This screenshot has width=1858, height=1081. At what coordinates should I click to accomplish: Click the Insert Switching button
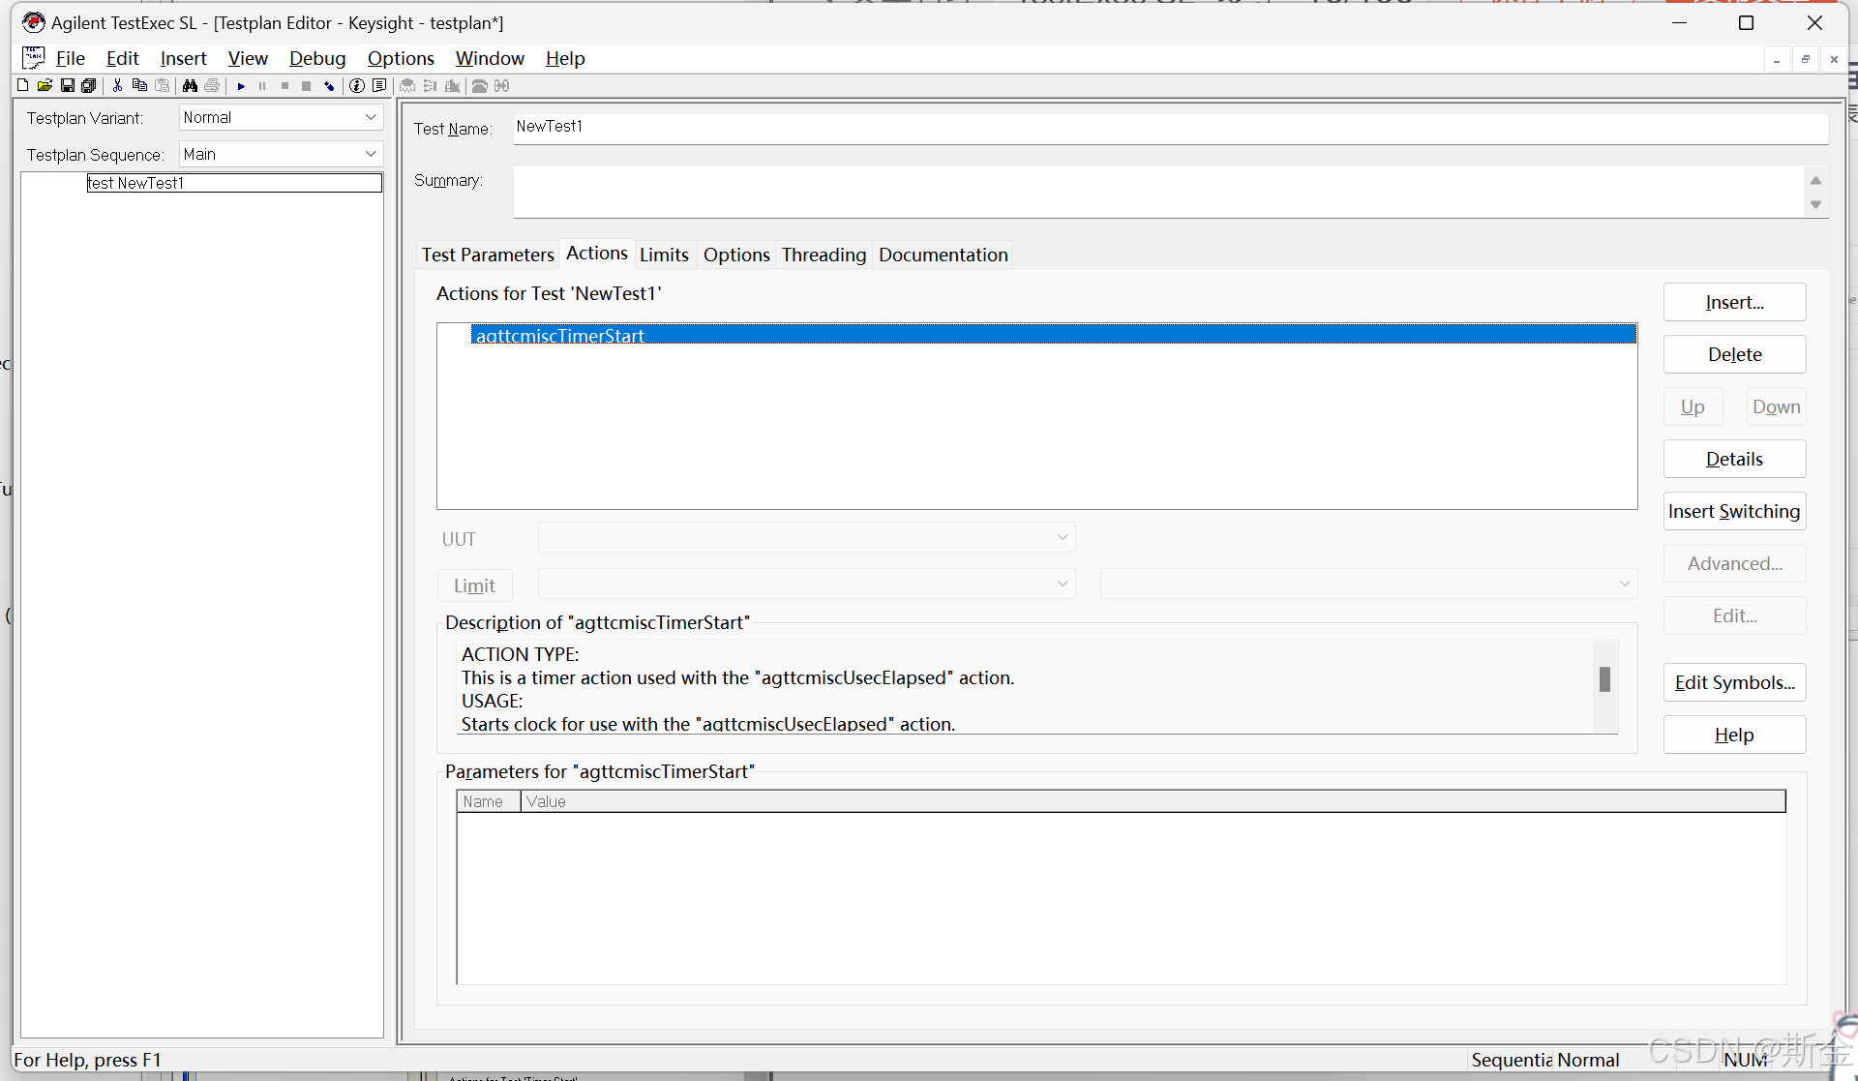[1734, 512]
